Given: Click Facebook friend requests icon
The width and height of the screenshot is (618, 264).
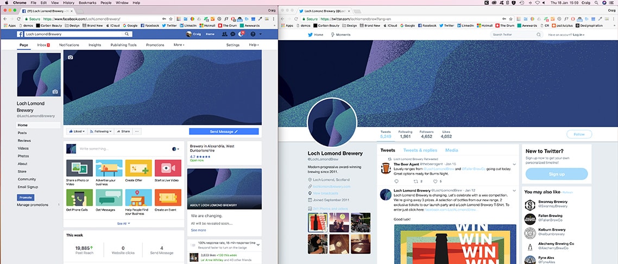Looking at the screenshot, I should coord(225,34).
